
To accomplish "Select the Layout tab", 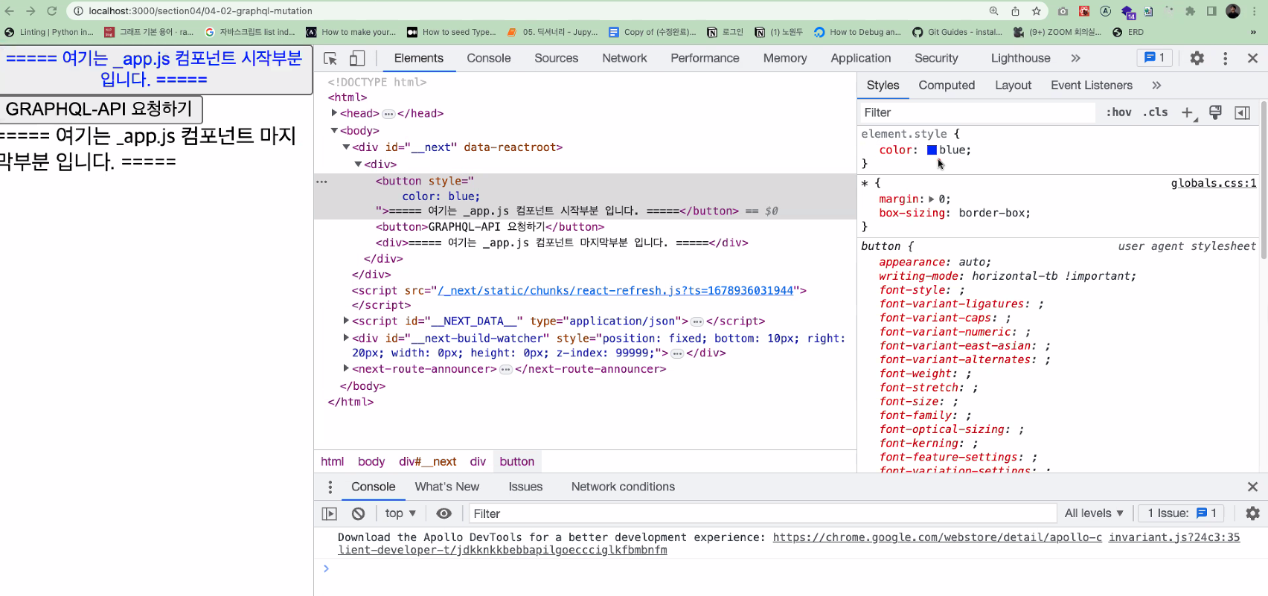I will coord(1013,86).
